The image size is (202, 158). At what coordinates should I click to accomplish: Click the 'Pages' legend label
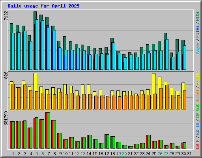(x=197, y=48)
